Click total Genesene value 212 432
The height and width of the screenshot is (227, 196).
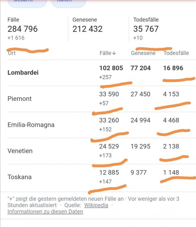click(x=88, y=29)
